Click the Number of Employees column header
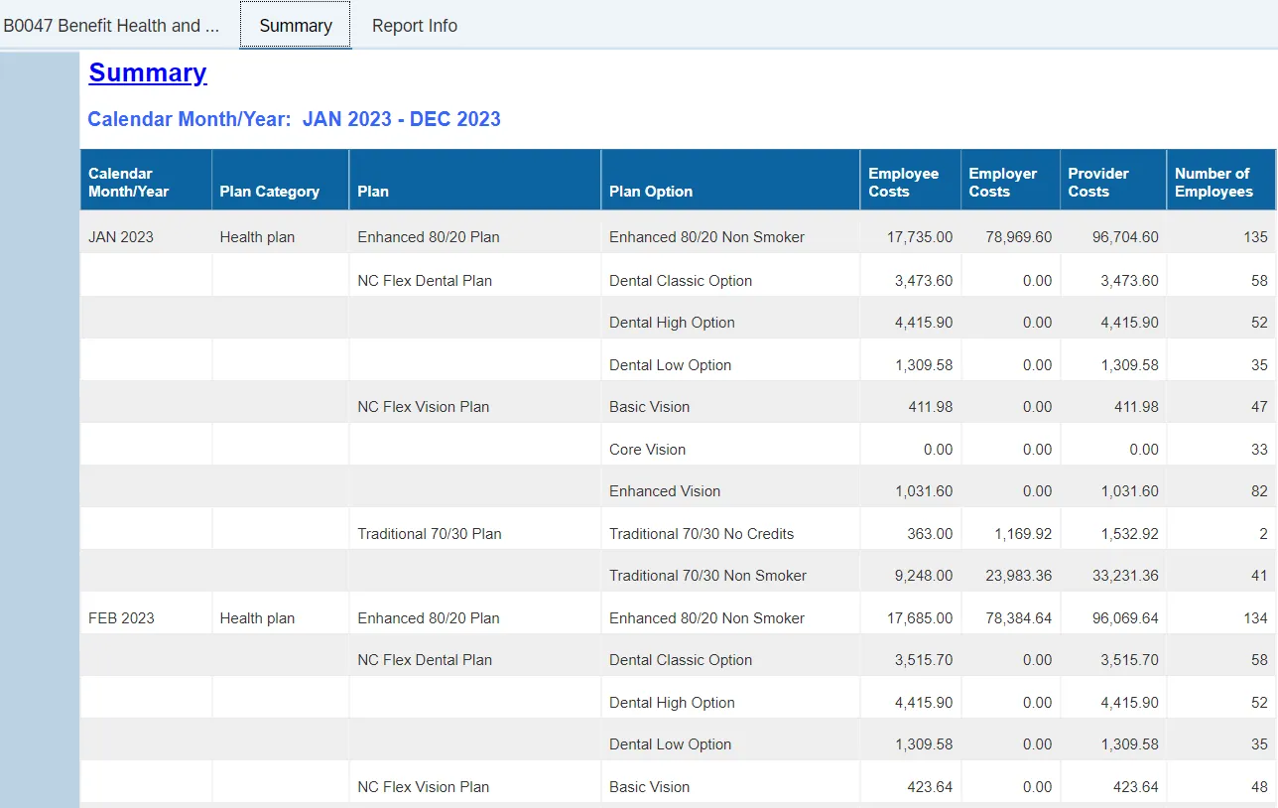 (x=1214, y=182)
